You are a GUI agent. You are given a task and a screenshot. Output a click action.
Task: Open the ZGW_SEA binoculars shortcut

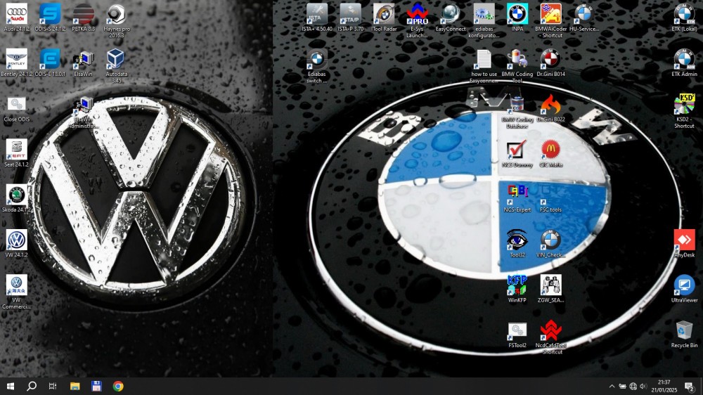(x=551, y=289)
